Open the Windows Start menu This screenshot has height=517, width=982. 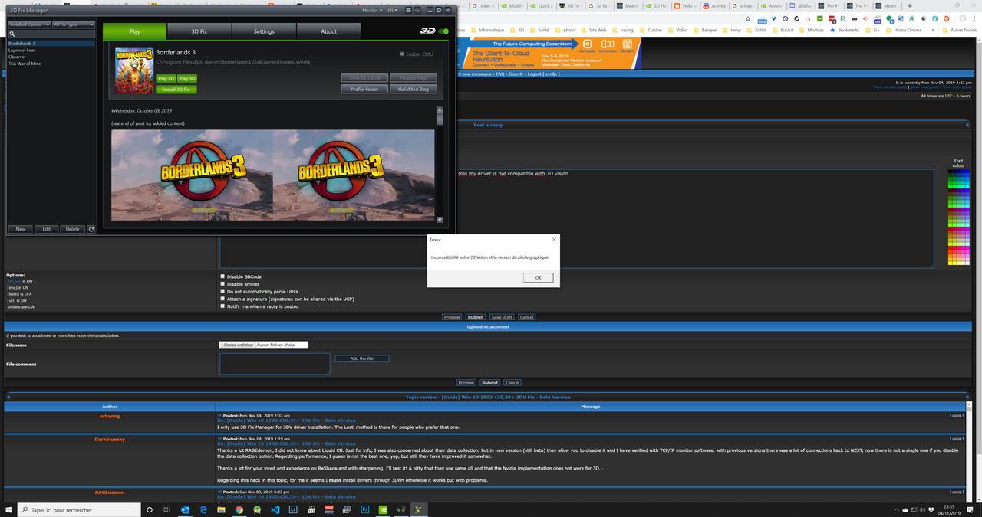pos(8,509)
